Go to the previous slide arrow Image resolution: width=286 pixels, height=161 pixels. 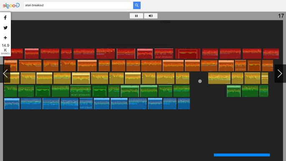[x=5, y=74]
